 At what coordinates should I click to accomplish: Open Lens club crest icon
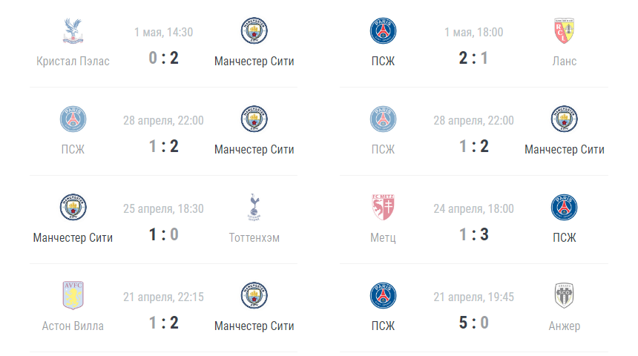pos(564,31)
